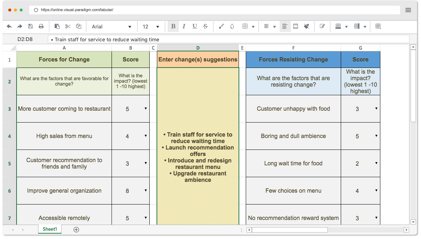Choose the font color brush tool
This screenshot has width=421, height=239.
(221, 26)
